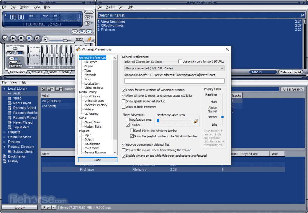Click the CONFIG lightning bolt icon
Screen dimensions: 308x213
click(89, 39)
